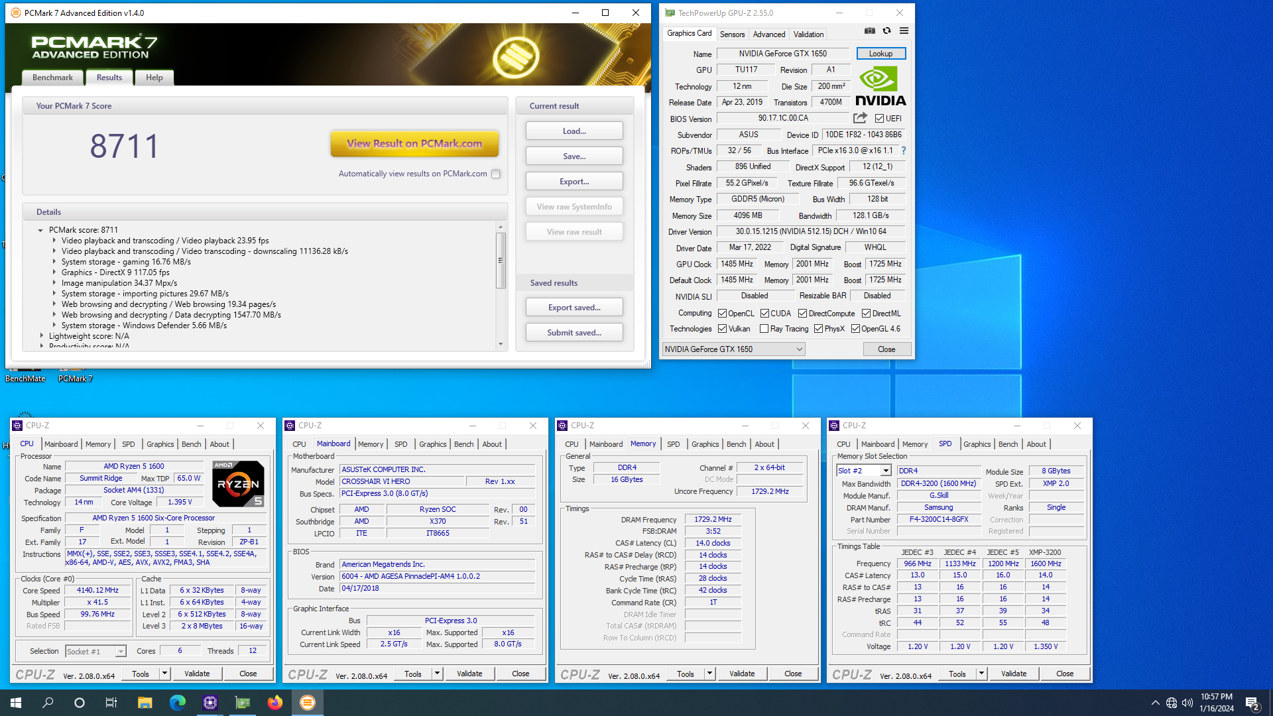Toggle the DirectCompute checkbox
Viewport: 1273px width, 716px height.
(802, 314)
